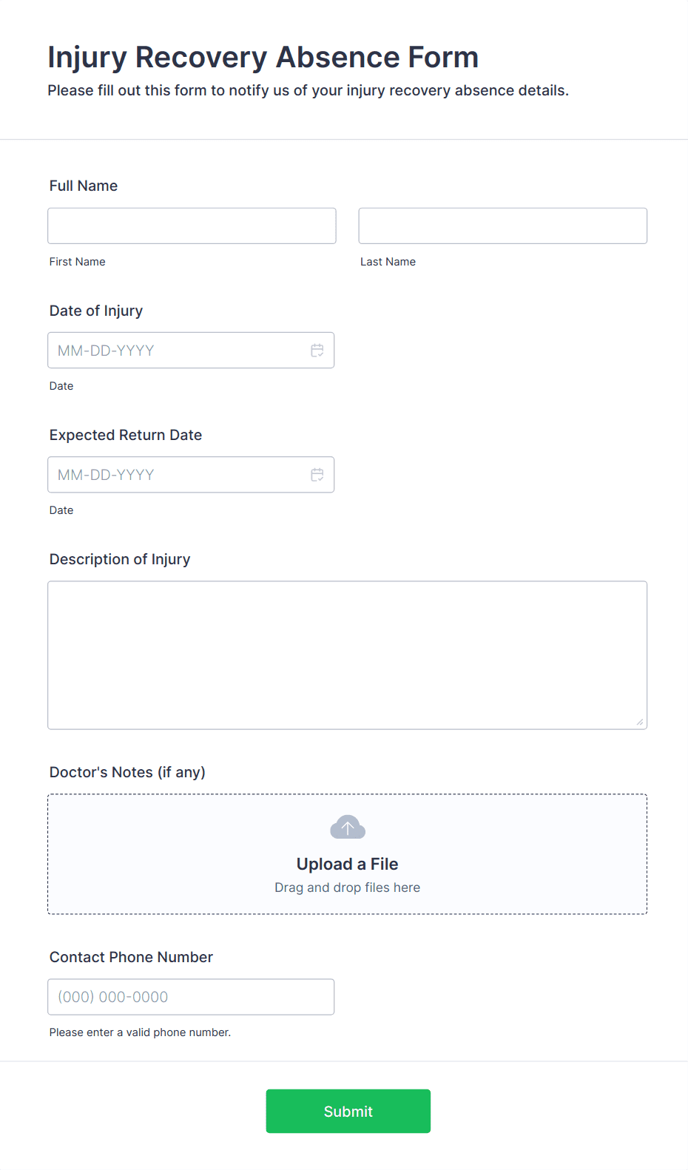Open the Date of Injury calendar picker icon
Image resolution: width=688 pixels, height=1170 pixels.
317,351
